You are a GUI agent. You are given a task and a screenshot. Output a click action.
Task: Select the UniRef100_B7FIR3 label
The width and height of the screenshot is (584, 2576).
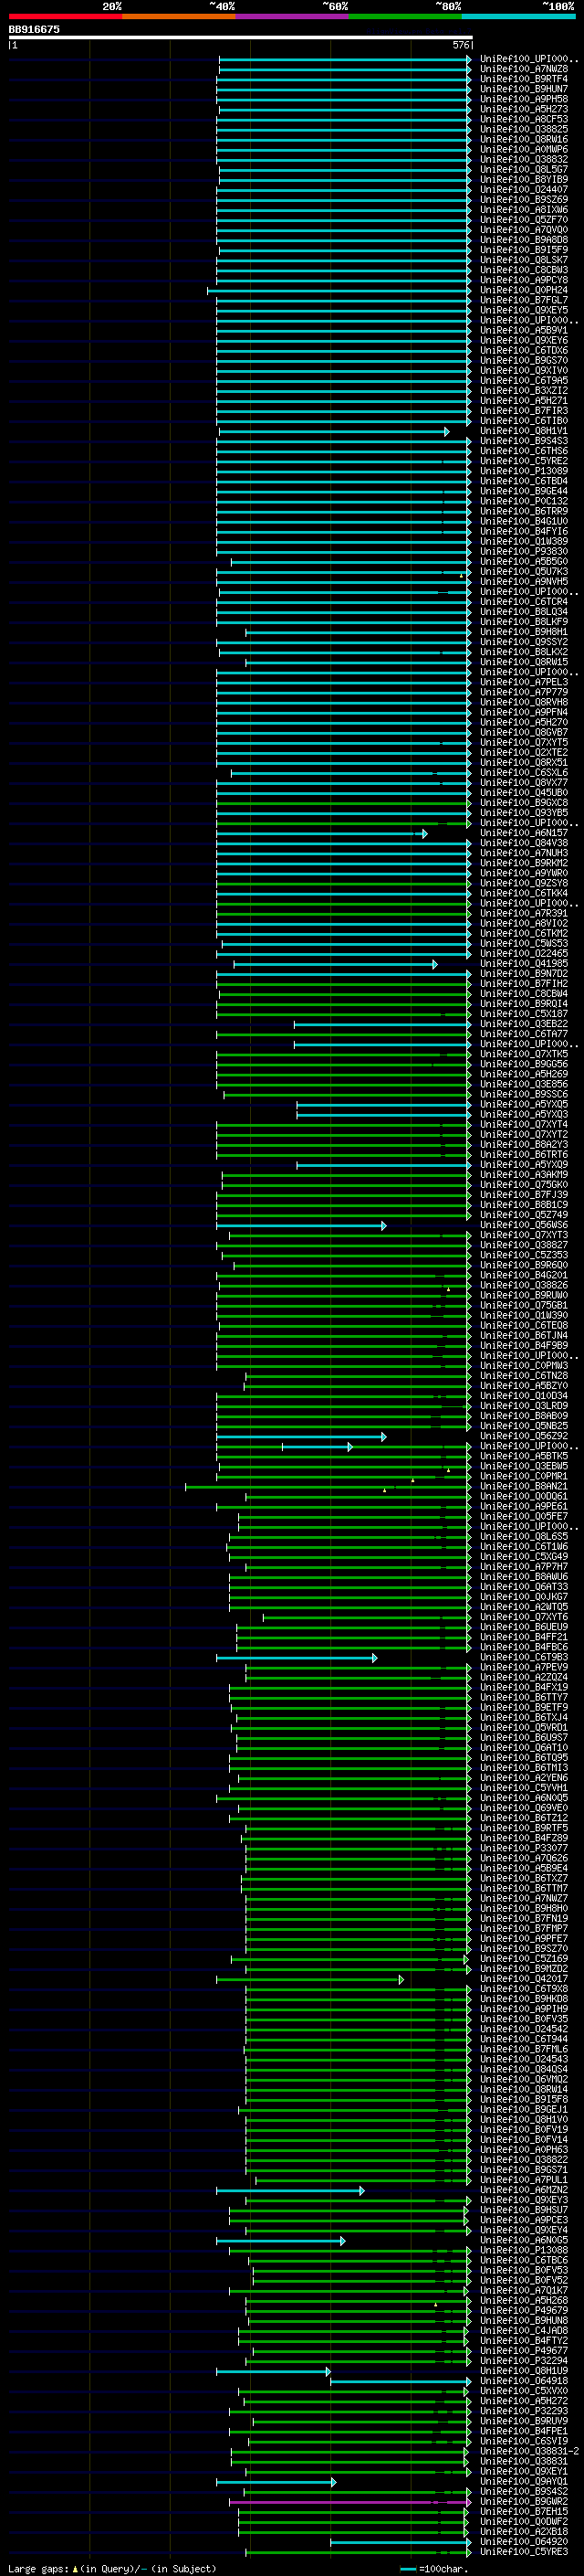click(524, 410)
